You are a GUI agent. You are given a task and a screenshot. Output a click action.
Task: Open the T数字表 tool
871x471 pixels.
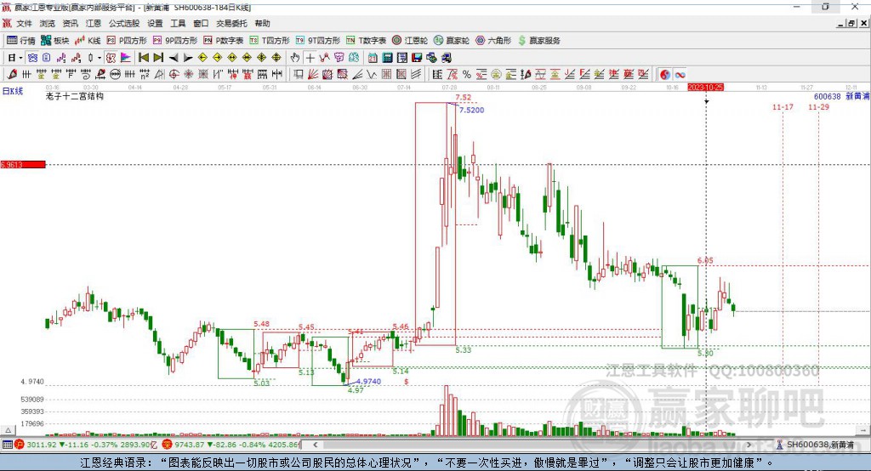[366, 41]
